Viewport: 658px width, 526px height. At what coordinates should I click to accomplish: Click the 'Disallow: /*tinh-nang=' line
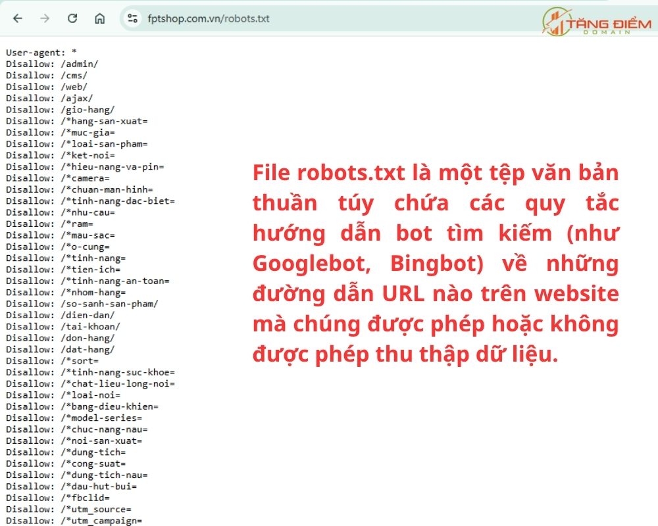point(65,258)
